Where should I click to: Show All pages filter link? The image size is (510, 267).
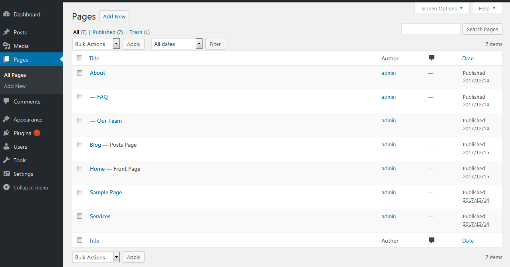pos(76,32)
